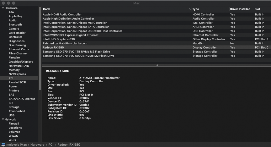
Task: Open Parallel SCSI in the sidebar
Action: tap(17, 82)
